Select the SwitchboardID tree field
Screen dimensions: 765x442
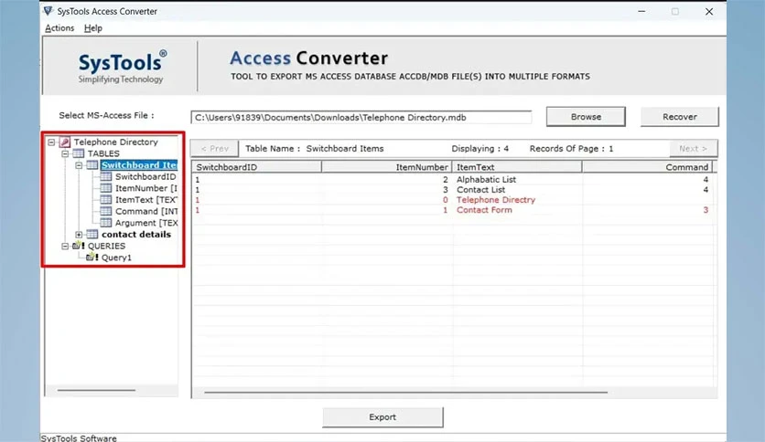click(x=145, y=176)
